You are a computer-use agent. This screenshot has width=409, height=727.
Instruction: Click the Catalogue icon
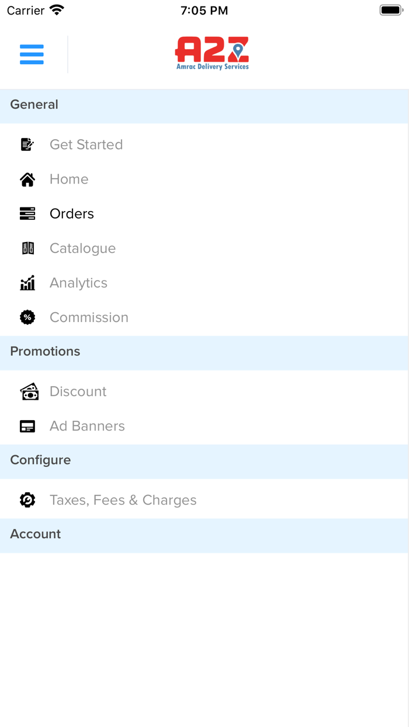(27, 248)
